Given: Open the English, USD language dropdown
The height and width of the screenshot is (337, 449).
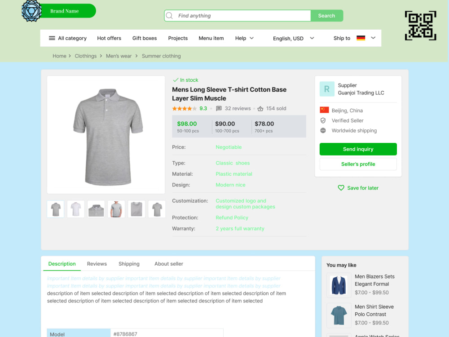Looking at the screenshot, I should [x=294, y=38].
